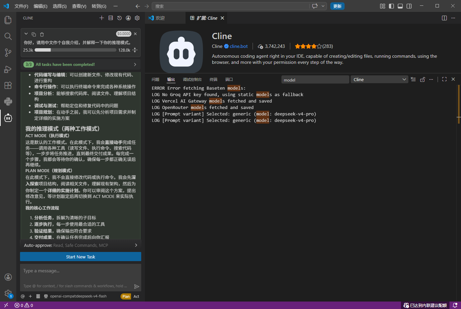The image size is (461, 309).
Task: Click the context usage progress bar
Action: point(75,50)
